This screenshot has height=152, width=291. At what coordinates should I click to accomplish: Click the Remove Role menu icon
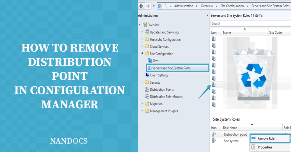pos(253,138)
